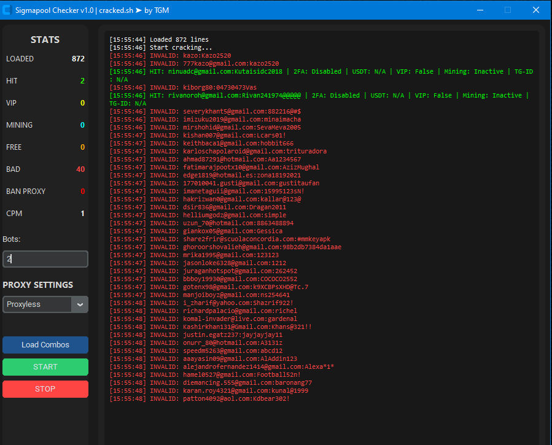Click the LOADED value 872
The image size is (552, 445).
coord(78,59)
